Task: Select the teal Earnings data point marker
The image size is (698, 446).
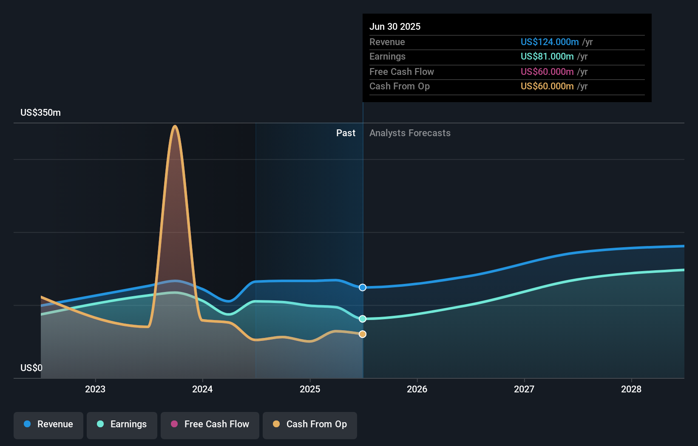Action: point(362,318)
